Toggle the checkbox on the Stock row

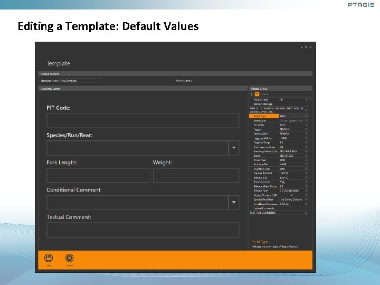[x=306, y=156]
